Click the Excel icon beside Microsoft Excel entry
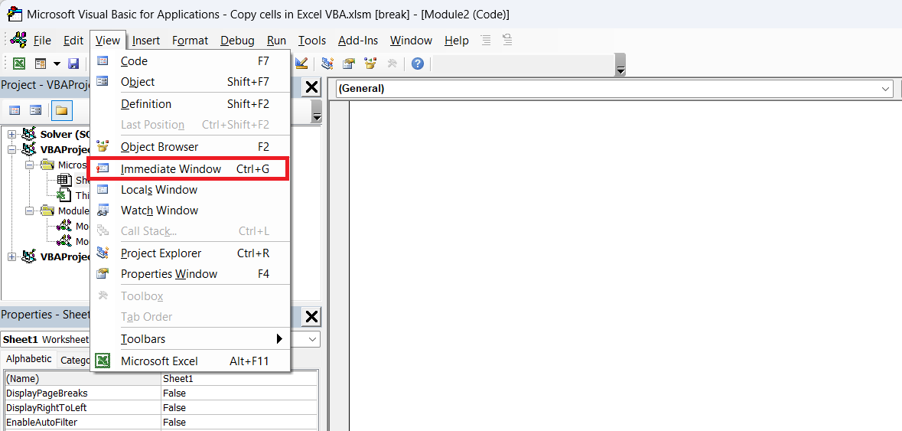Image resolution: width=902 pixels, height=431 pixels. click(103, 361)
